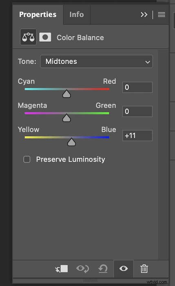The height and width of the screenshot is (286, 175).
Task: Click view previous state icon
Action: (82, 269)
